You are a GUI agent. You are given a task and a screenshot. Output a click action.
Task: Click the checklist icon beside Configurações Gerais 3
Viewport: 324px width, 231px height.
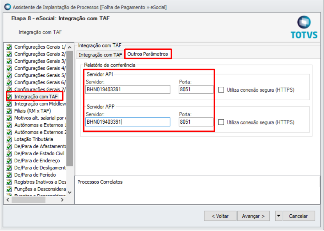[9, 61]
